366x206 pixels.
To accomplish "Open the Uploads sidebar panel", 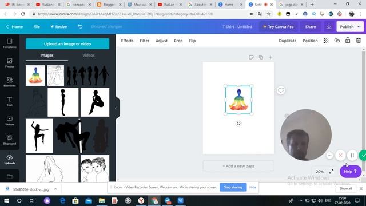I will (x=10, y=159).
